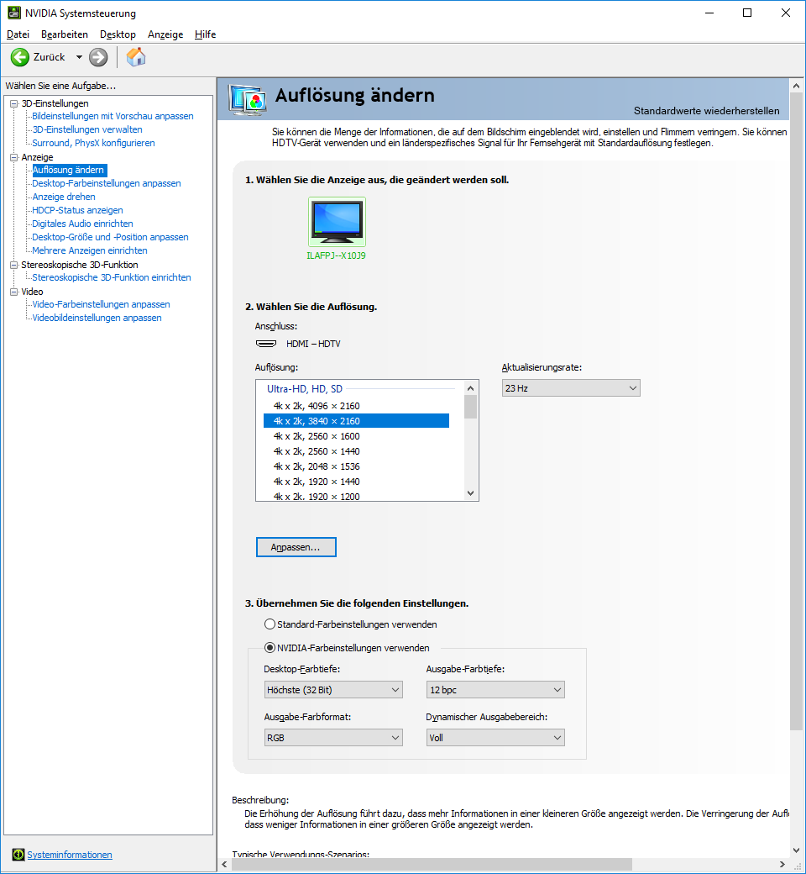The width and height of the screenshot is (806, 874).
Task: Click the Auflösung ändern header icon
Action: 247,100
